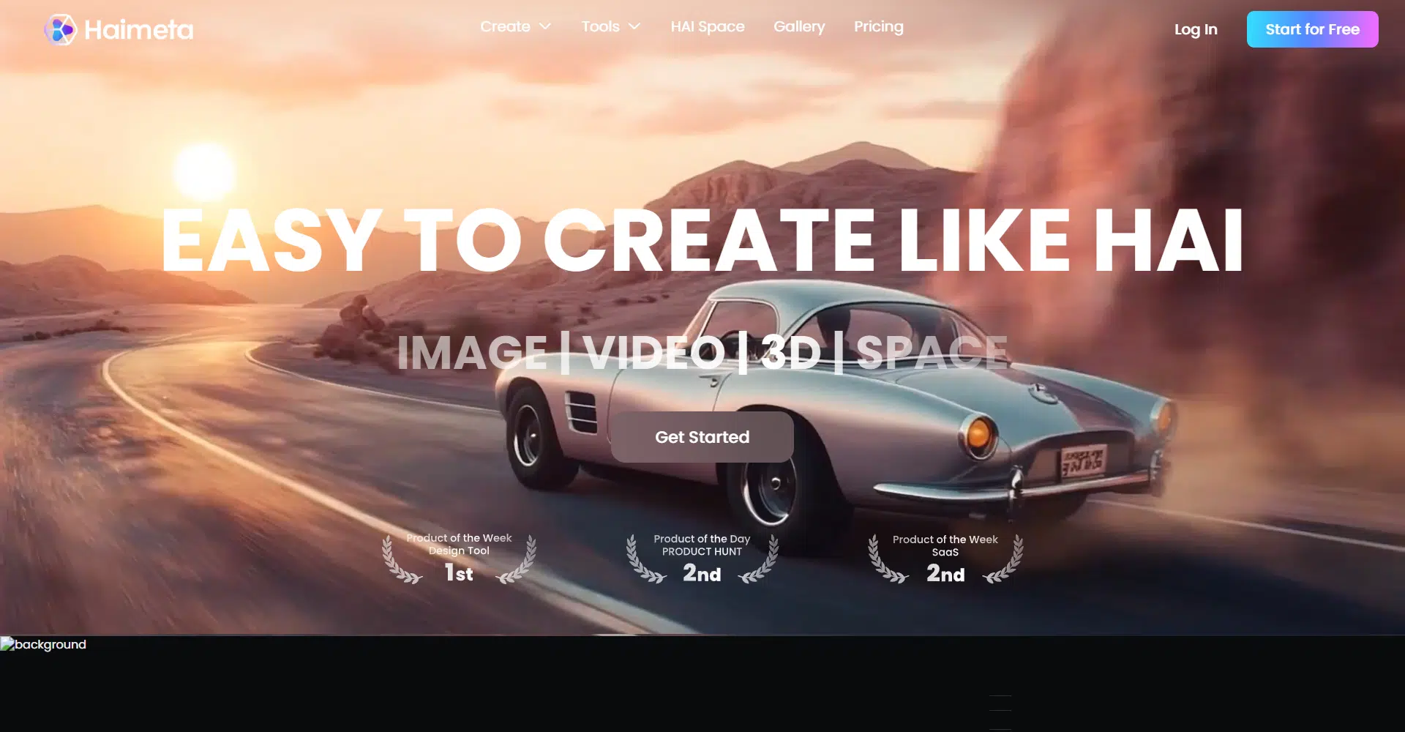
Task: View the Pricing page
Action: [x=878, y=27]
